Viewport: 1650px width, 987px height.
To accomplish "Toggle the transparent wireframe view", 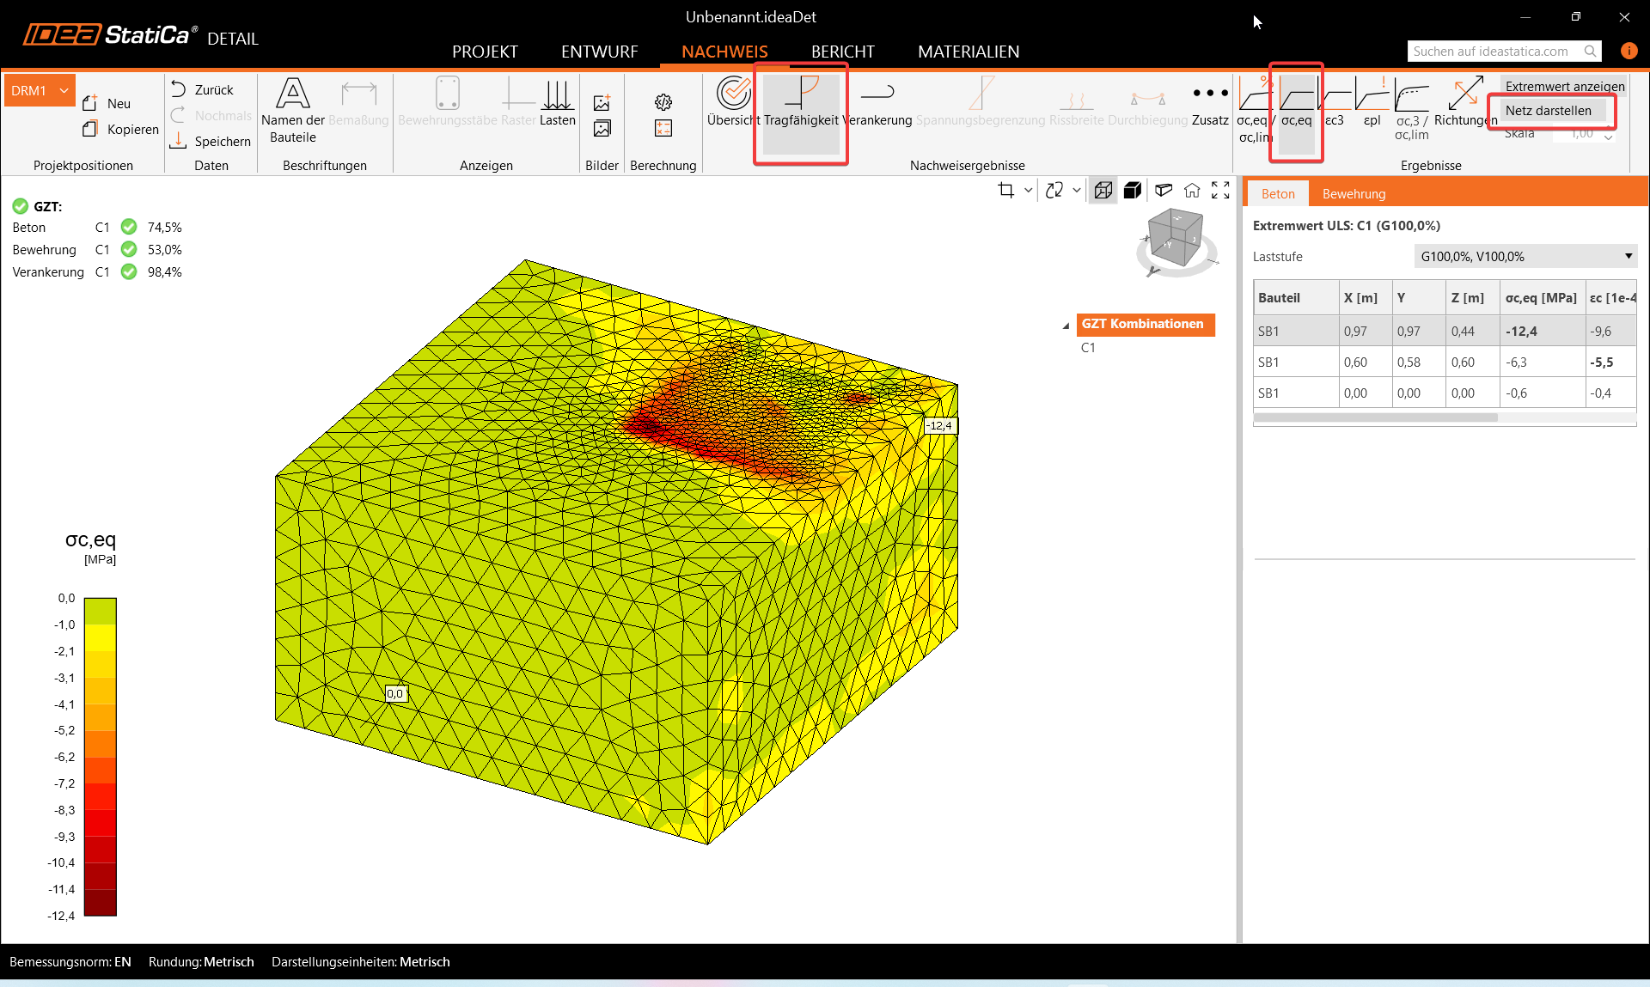I will click(x=1103, y=191).
